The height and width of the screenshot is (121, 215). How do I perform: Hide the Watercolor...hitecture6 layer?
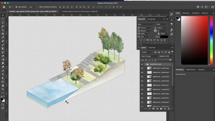click(142, 73)
